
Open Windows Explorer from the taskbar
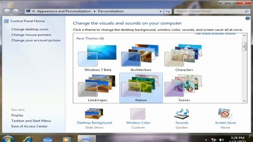(47, 139)
